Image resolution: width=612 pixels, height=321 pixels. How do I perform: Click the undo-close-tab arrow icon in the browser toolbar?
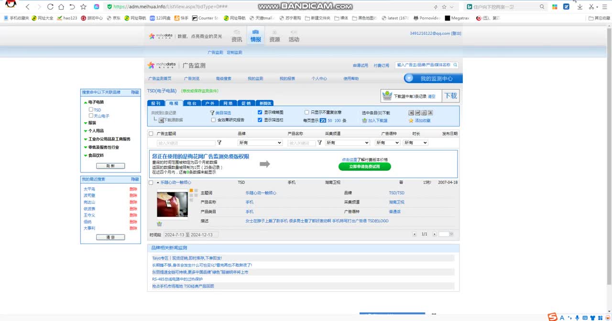[72, 7]
